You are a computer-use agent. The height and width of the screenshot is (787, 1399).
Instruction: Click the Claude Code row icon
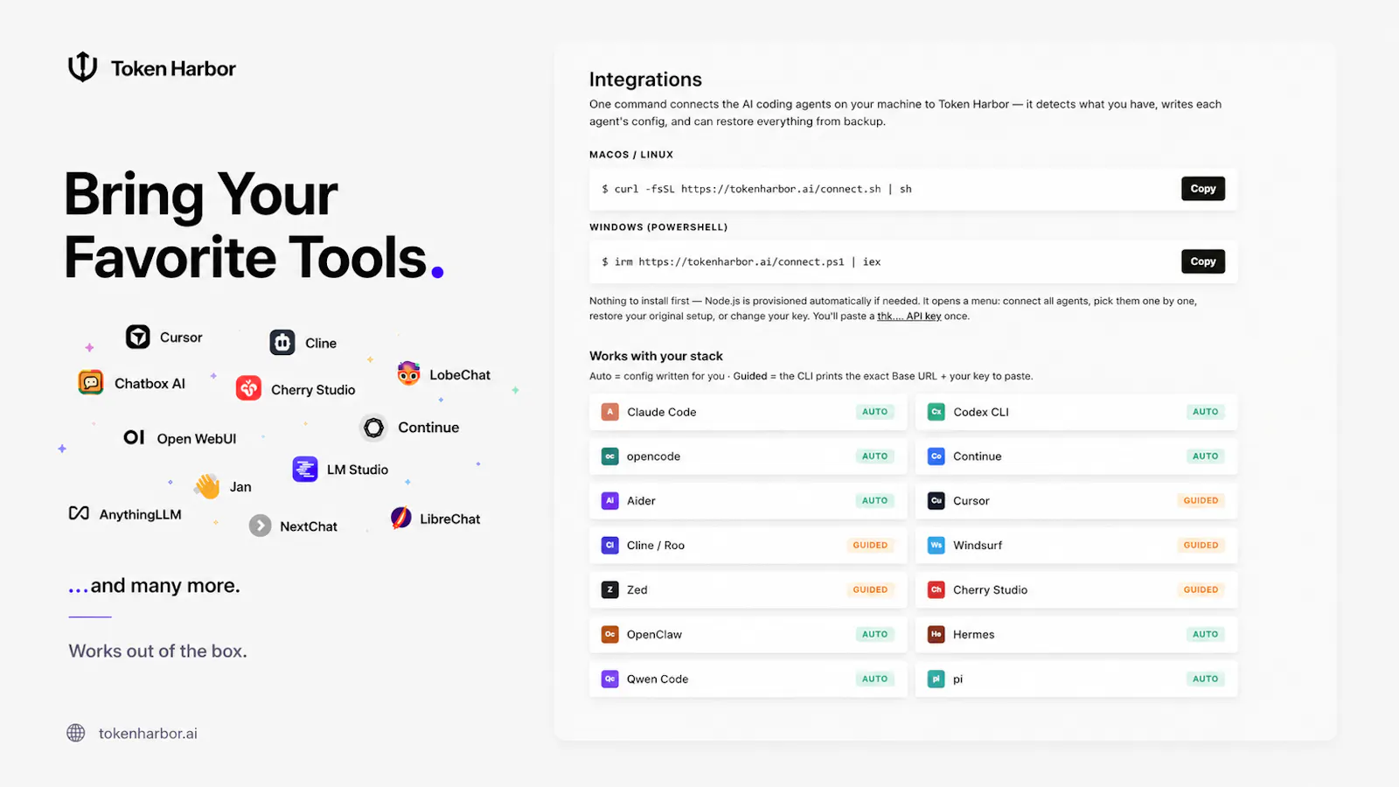click(610, 412)
